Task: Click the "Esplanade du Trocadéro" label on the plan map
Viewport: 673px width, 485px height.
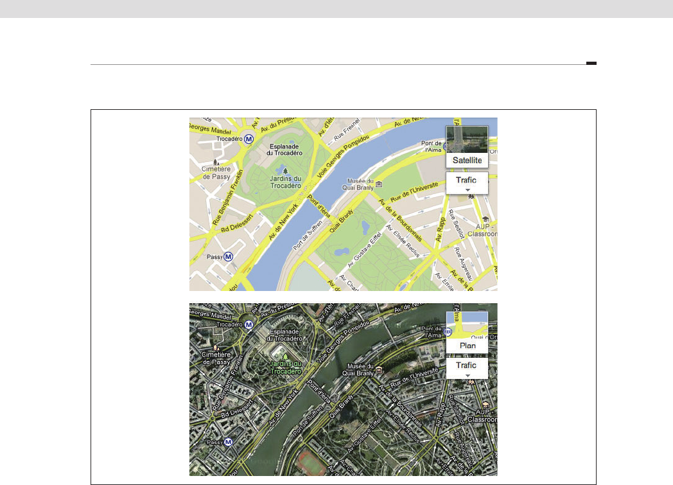Action: pos(284,150)
